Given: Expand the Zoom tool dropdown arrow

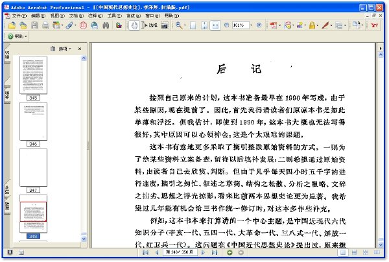Looking at the screenshot, I should (185, 25).
